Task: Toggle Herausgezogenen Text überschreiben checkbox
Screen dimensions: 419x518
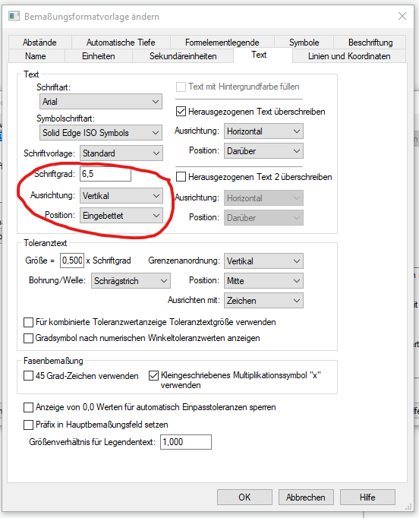Action: [x=181, y=112]
